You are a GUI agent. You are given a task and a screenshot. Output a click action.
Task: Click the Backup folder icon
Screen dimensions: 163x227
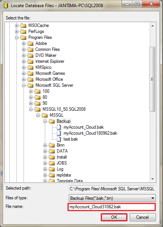(x=52, y=121)
